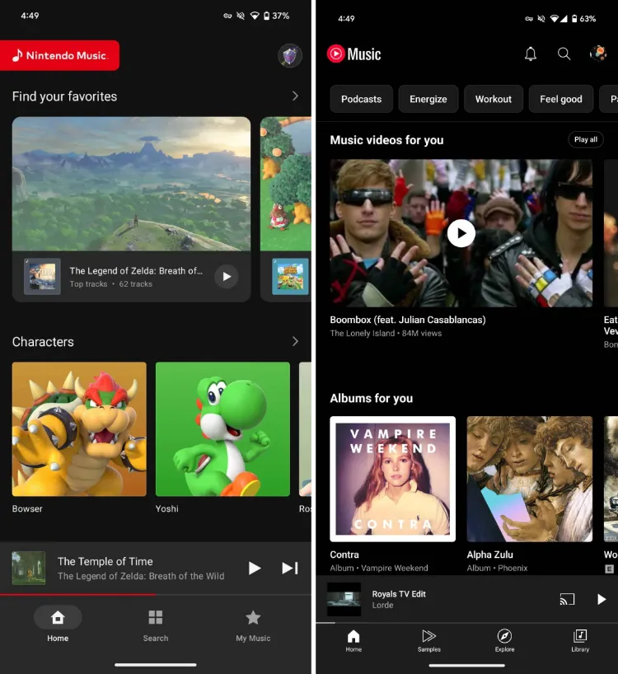Tap the YouTube Music search magnifier

(564, 54)
